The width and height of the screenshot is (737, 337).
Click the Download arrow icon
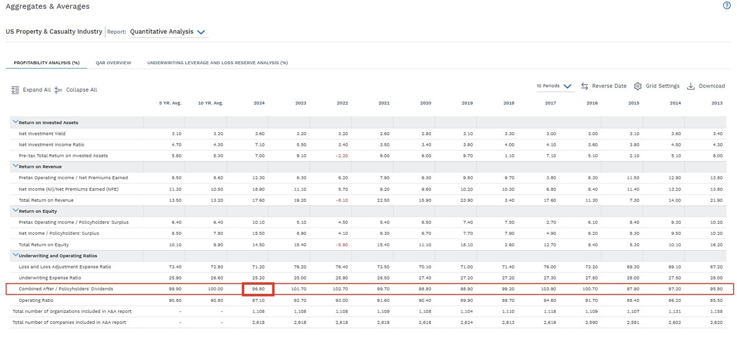(691, 86)
